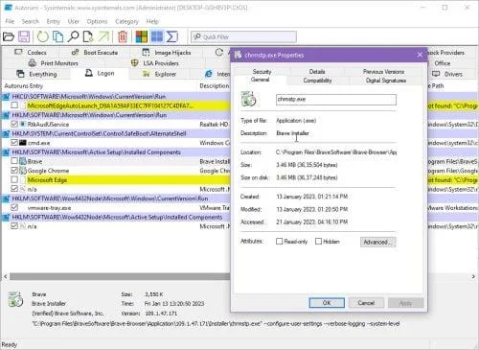
Task: Click the file Properties toolbar icon
Action: pyautogui.click(x=88, y=37)
